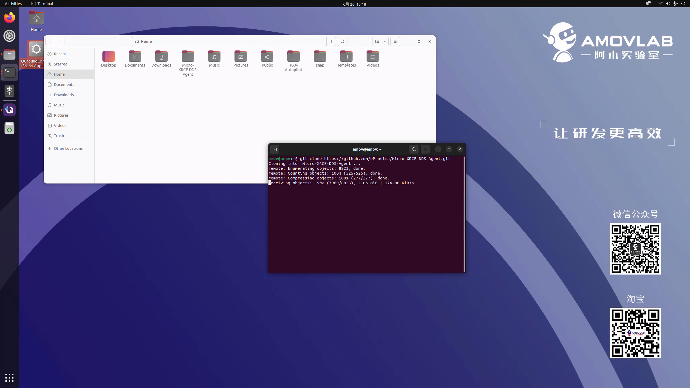Open new tab in Terminal window
This screenshot has height=388, width=690.
(x=275, y=149)
